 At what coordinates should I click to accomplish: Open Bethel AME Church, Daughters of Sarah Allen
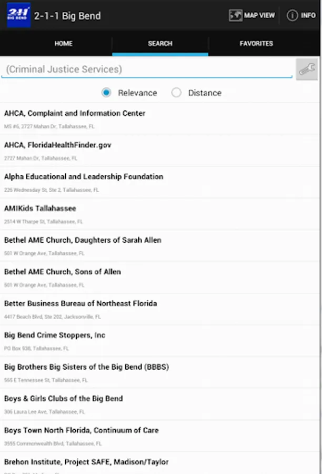coord(160,246)
